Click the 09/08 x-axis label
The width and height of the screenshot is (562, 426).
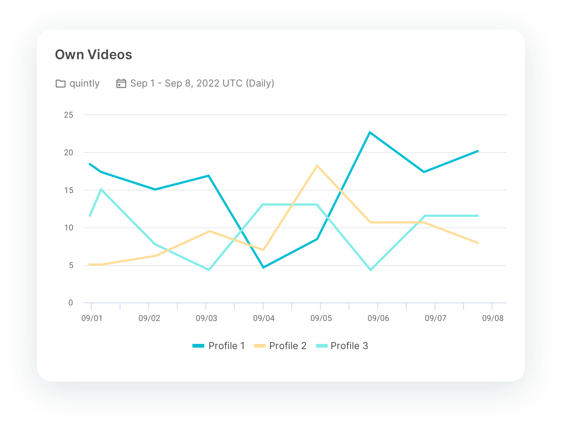pyautogui.click(x=493, y=318)
